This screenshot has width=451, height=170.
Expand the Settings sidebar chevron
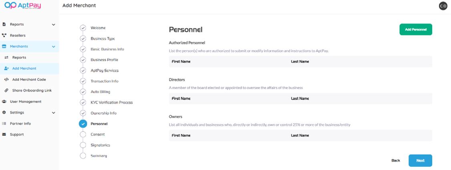click(x=54, y=113)
